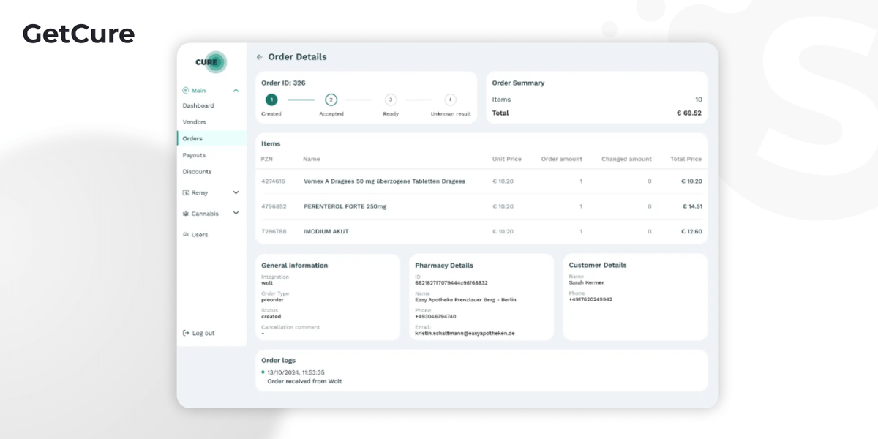Click pharmacy ID 6621627f7079444c98f68832
Viewport: 878px width, 439px height.
[451, 282]
